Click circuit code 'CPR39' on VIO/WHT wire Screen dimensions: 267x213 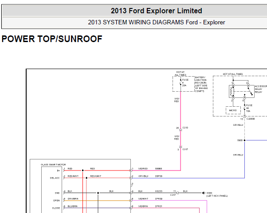pos(158,199)
